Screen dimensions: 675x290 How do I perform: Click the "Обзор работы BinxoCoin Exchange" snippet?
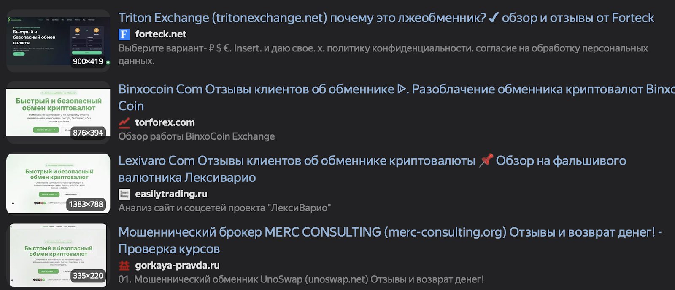click(197, 136)
